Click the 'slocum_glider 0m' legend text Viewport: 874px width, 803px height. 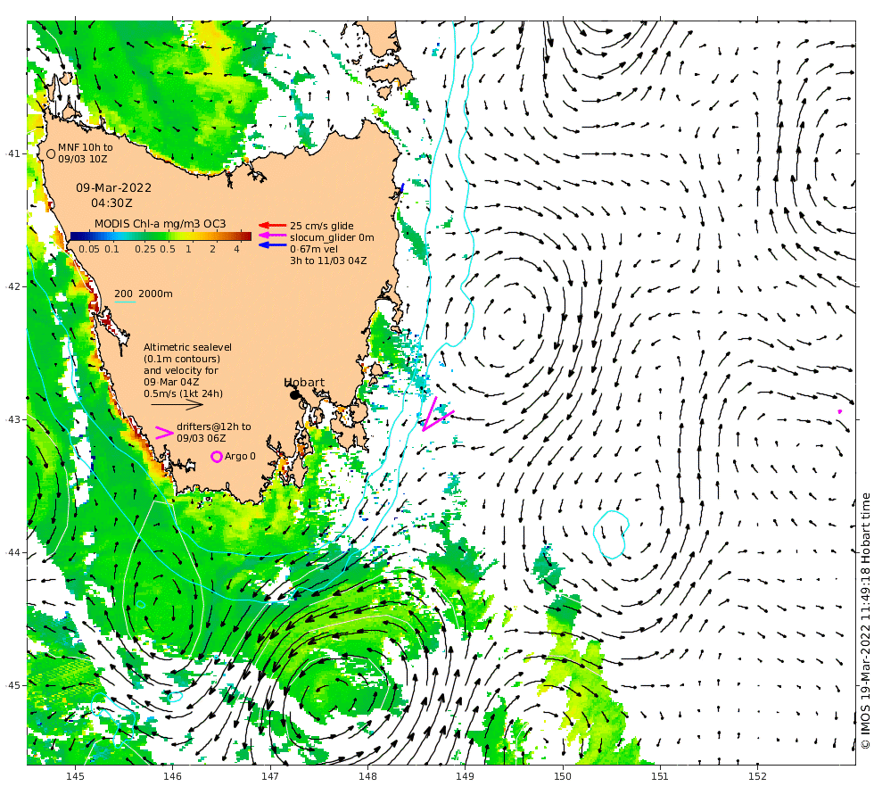pyautogui.click(x=332, y=237)
